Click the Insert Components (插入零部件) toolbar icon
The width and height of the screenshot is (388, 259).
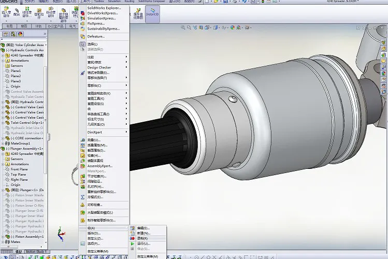click(6, 10)
